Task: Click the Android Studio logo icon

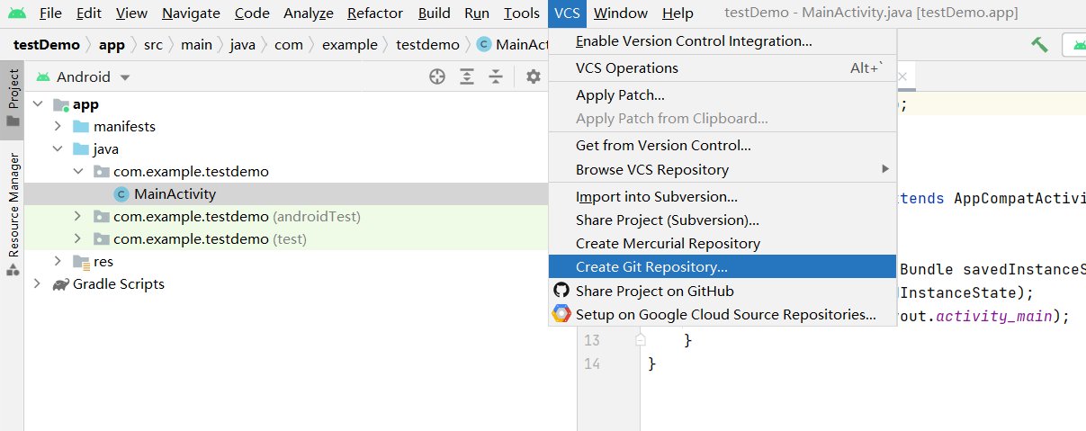Action: [x=17, y=13]
